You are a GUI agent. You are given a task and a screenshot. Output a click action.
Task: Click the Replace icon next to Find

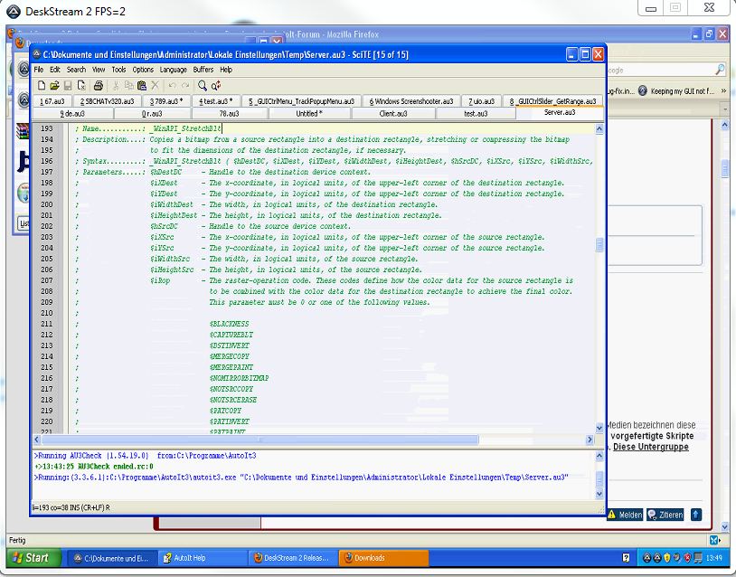pyautogui.click(x=216, y=85)
